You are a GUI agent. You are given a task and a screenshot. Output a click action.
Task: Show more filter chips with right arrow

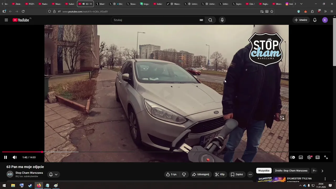point(322,171)
